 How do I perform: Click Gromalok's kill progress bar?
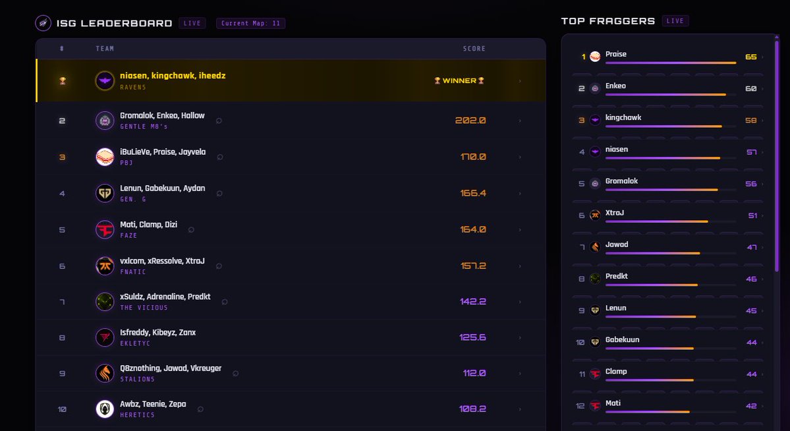[x=671, y=190]
